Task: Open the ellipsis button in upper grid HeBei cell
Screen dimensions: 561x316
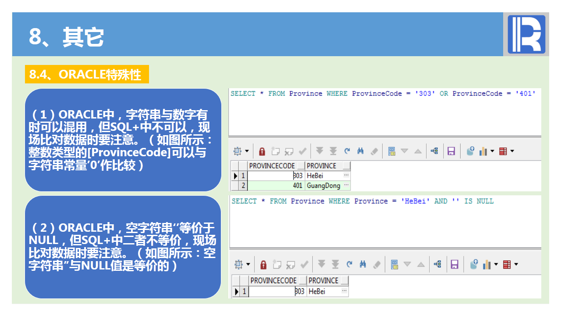Action: 346,176
